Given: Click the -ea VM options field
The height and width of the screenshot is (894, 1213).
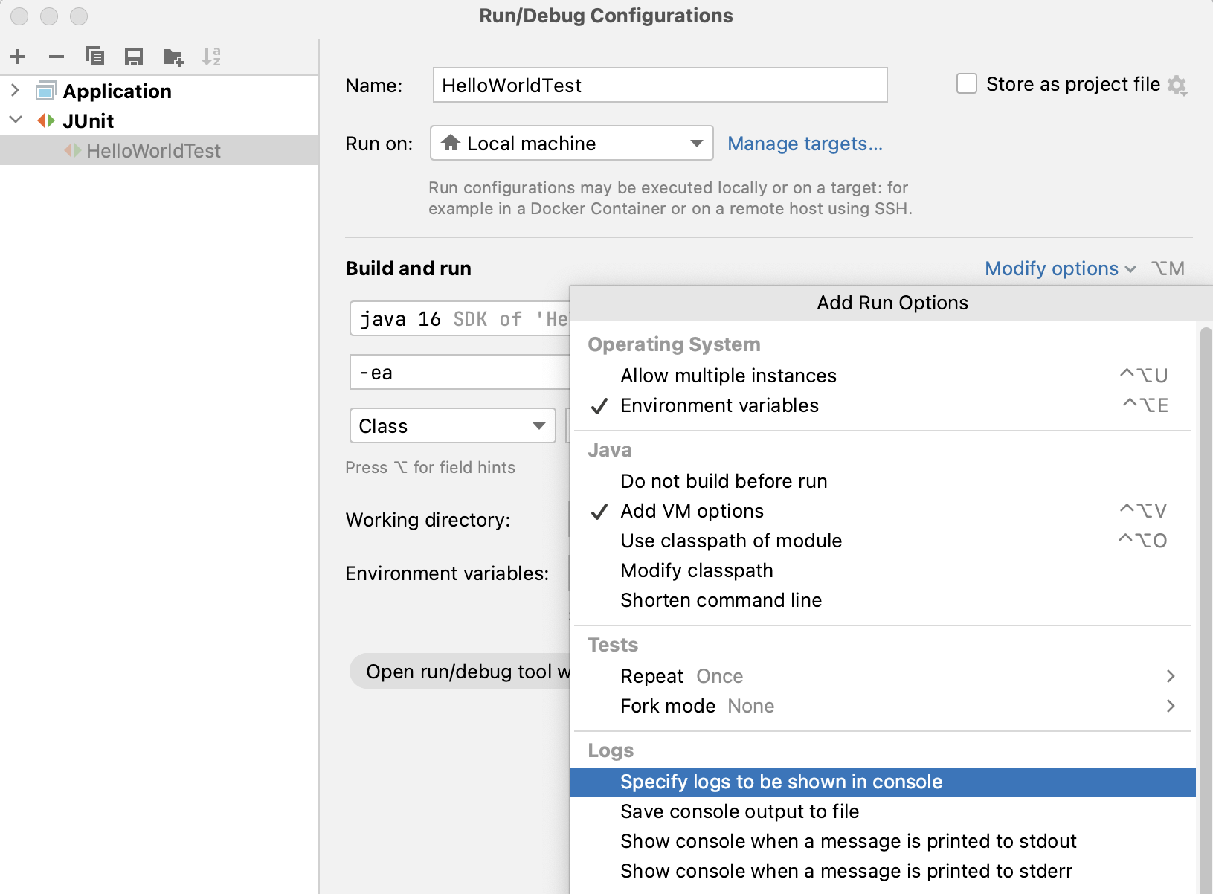Looking at the screenshot, I should pos(460,372).
